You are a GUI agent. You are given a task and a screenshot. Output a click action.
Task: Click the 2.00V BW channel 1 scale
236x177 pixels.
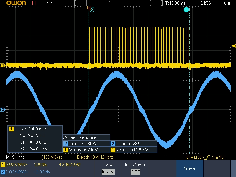point(17,165)
